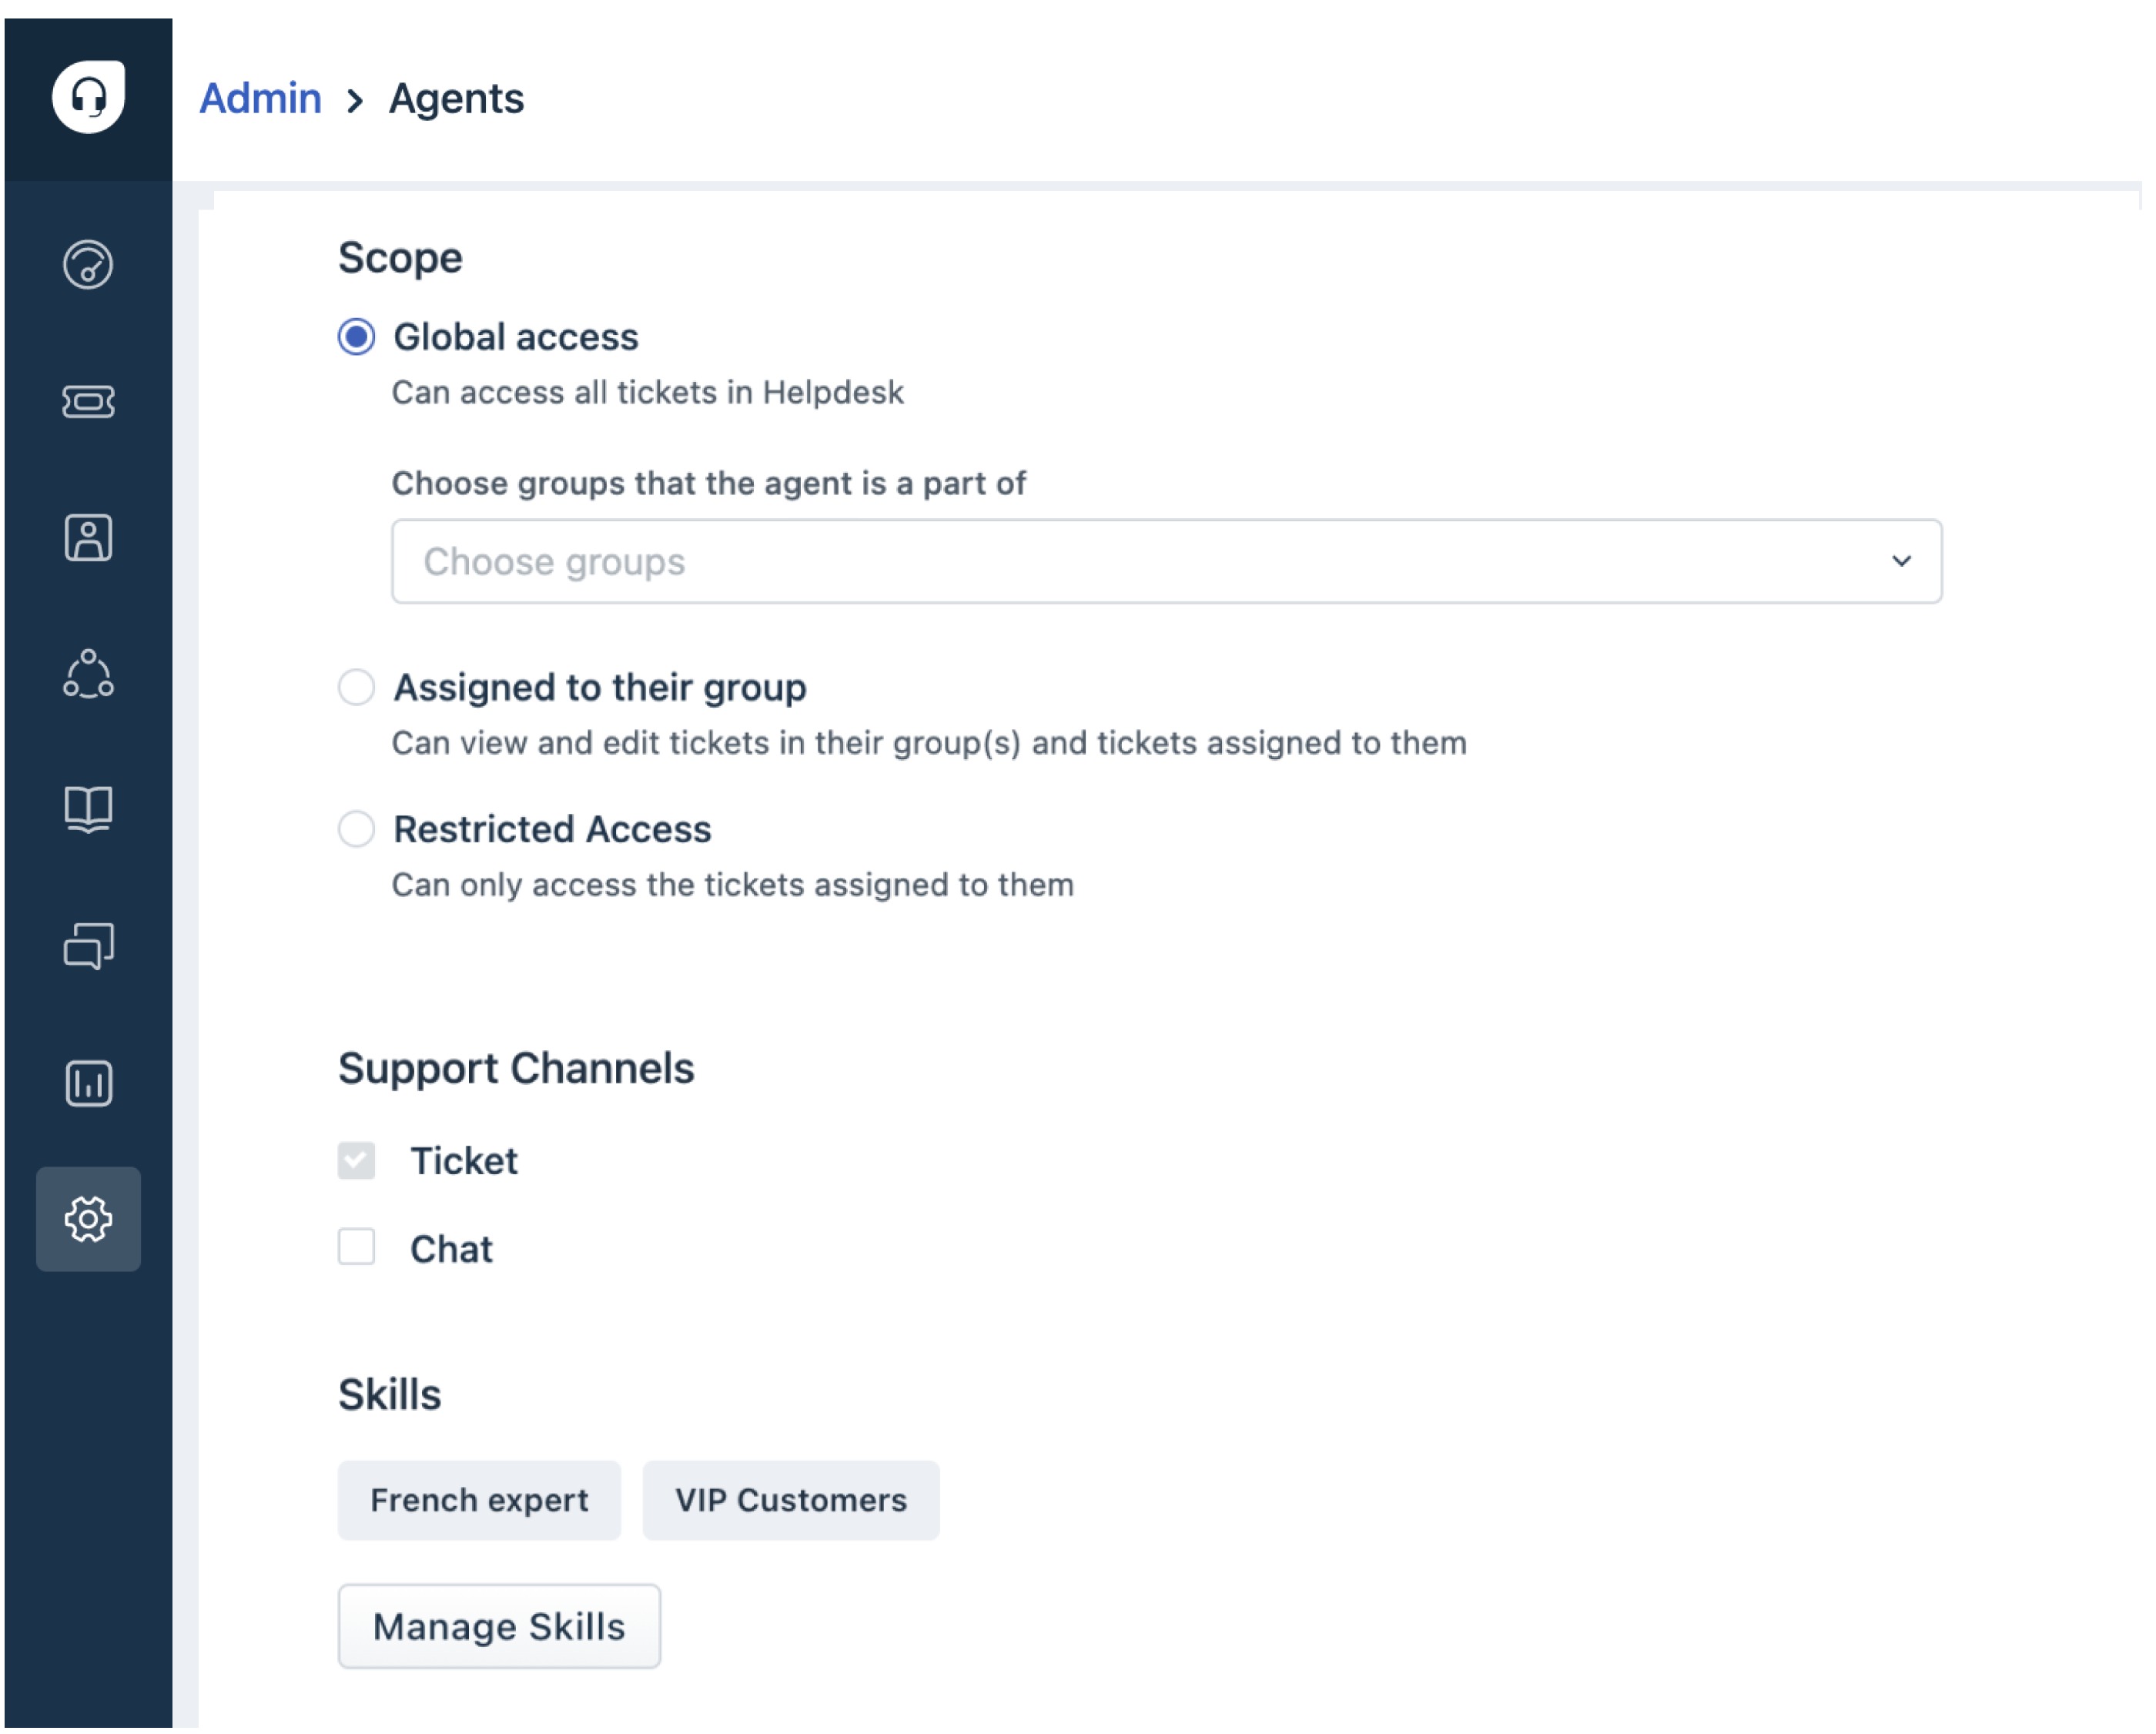
Task: Open the Dashboard gauge icon
Action: tap(88, 265)
